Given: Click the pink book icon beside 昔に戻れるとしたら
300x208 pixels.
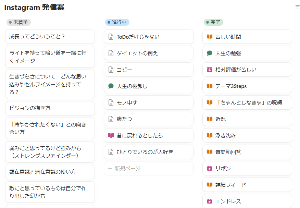Looking at the screenshot, I should click(x=111, y=136).
